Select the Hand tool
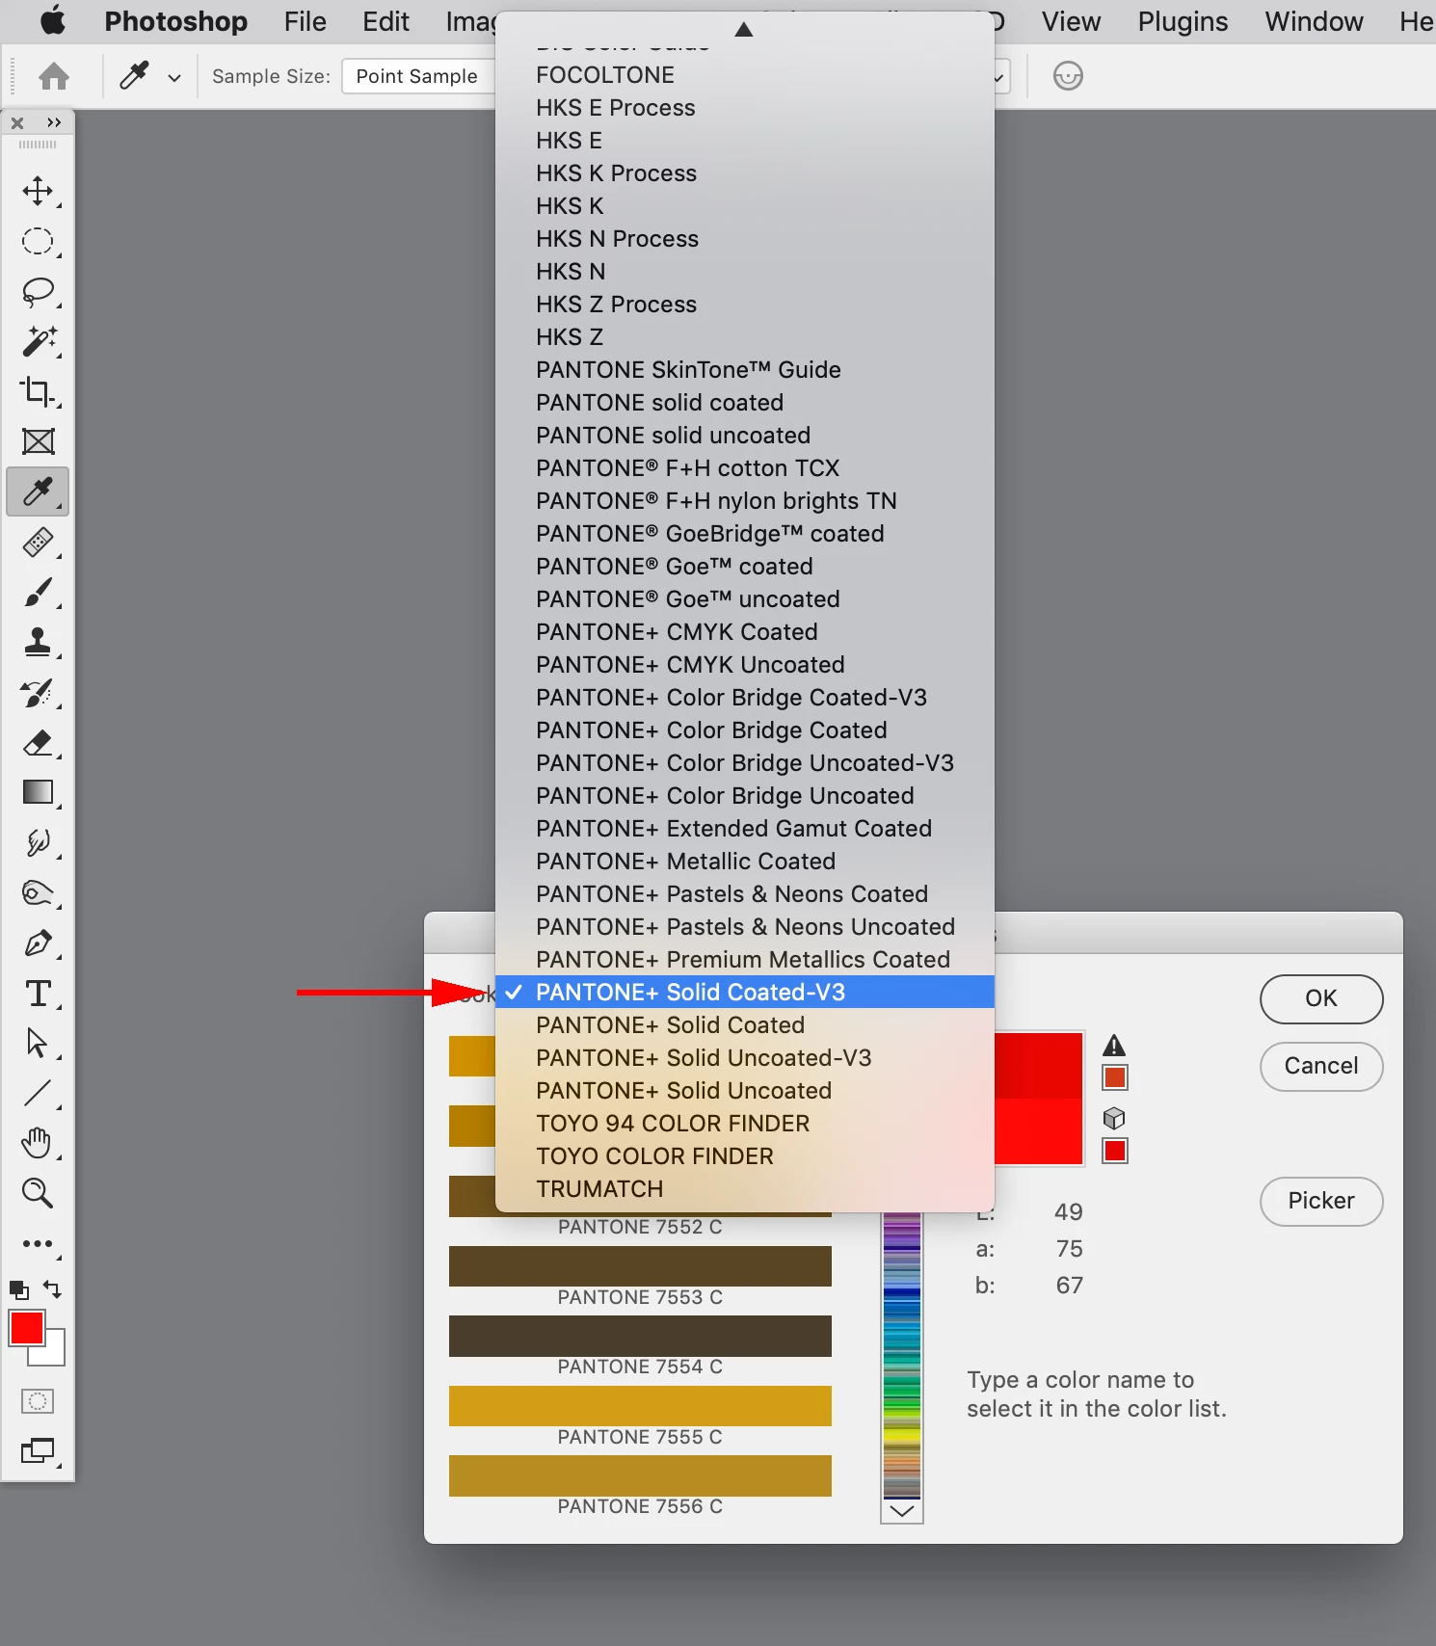 [38, 1143]
